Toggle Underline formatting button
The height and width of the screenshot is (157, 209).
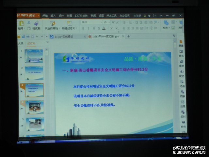click(x=93, y=28)
